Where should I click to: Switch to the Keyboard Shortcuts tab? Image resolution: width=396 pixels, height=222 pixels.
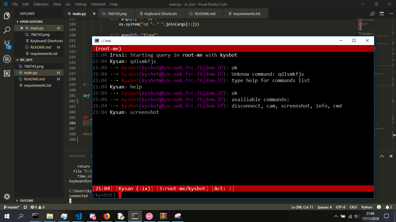coord(160,14)
